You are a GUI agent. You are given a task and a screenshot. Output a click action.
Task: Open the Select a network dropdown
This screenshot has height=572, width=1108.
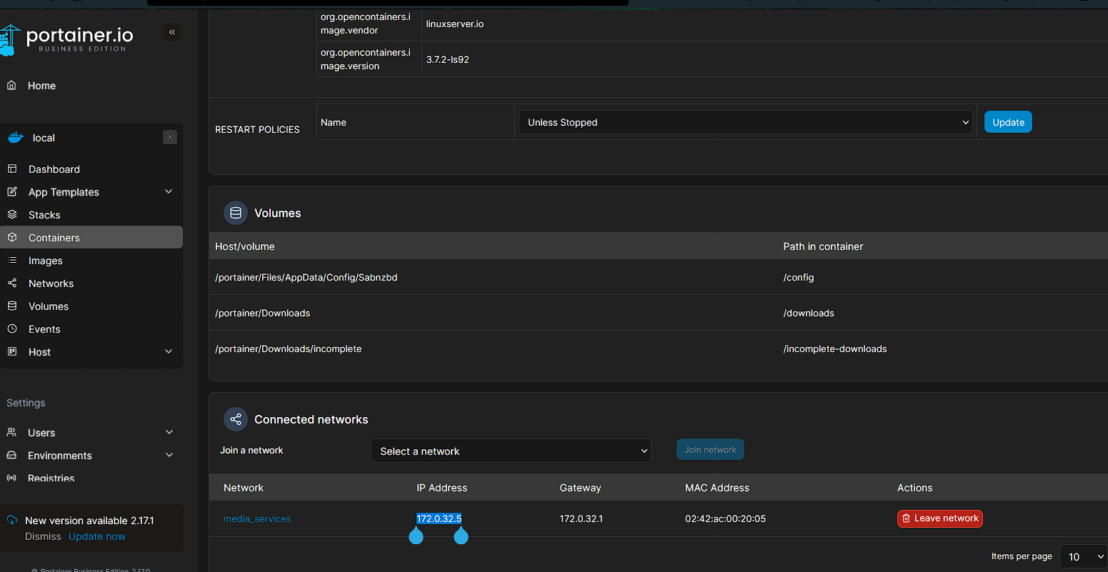[x=511, y=451]
